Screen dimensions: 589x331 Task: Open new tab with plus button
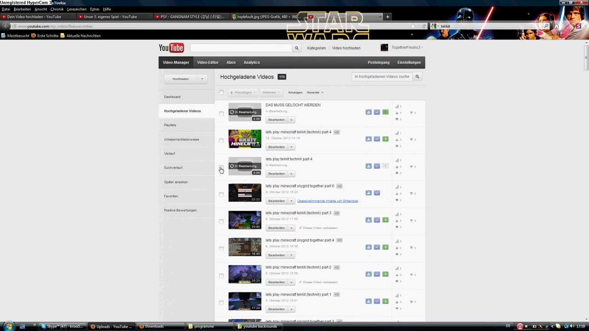point(387,17)
